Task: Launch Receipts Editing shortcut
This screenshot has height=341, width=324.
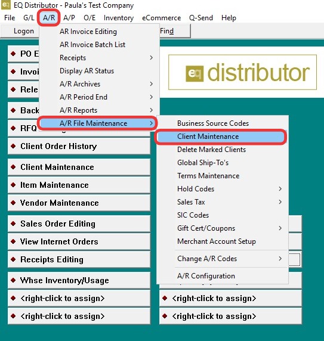Action: (79, 259)
